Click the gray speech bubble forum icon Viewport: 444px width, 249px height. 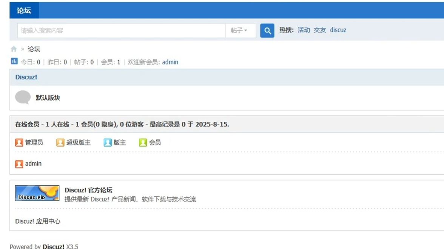(23, 98)
